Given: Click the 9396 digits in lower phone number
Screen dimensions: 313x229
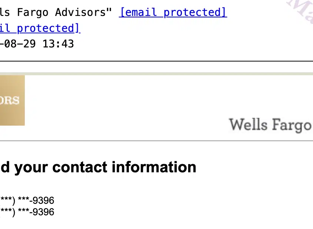Looking at the screenshot, I should 43,212.
